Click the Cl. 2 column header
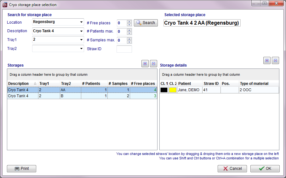 (x=173, y=84)
